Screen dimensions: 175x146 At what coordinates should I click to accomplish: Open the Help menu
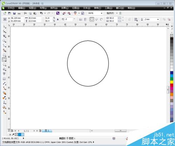point(131,8)
